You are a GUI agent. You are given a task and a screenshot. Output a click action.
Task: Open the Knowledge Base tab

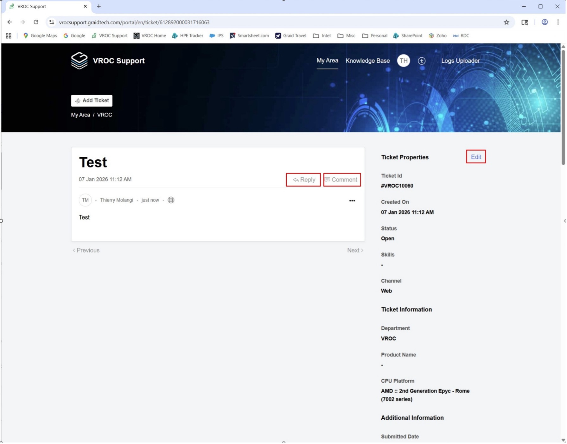point(367,60)
